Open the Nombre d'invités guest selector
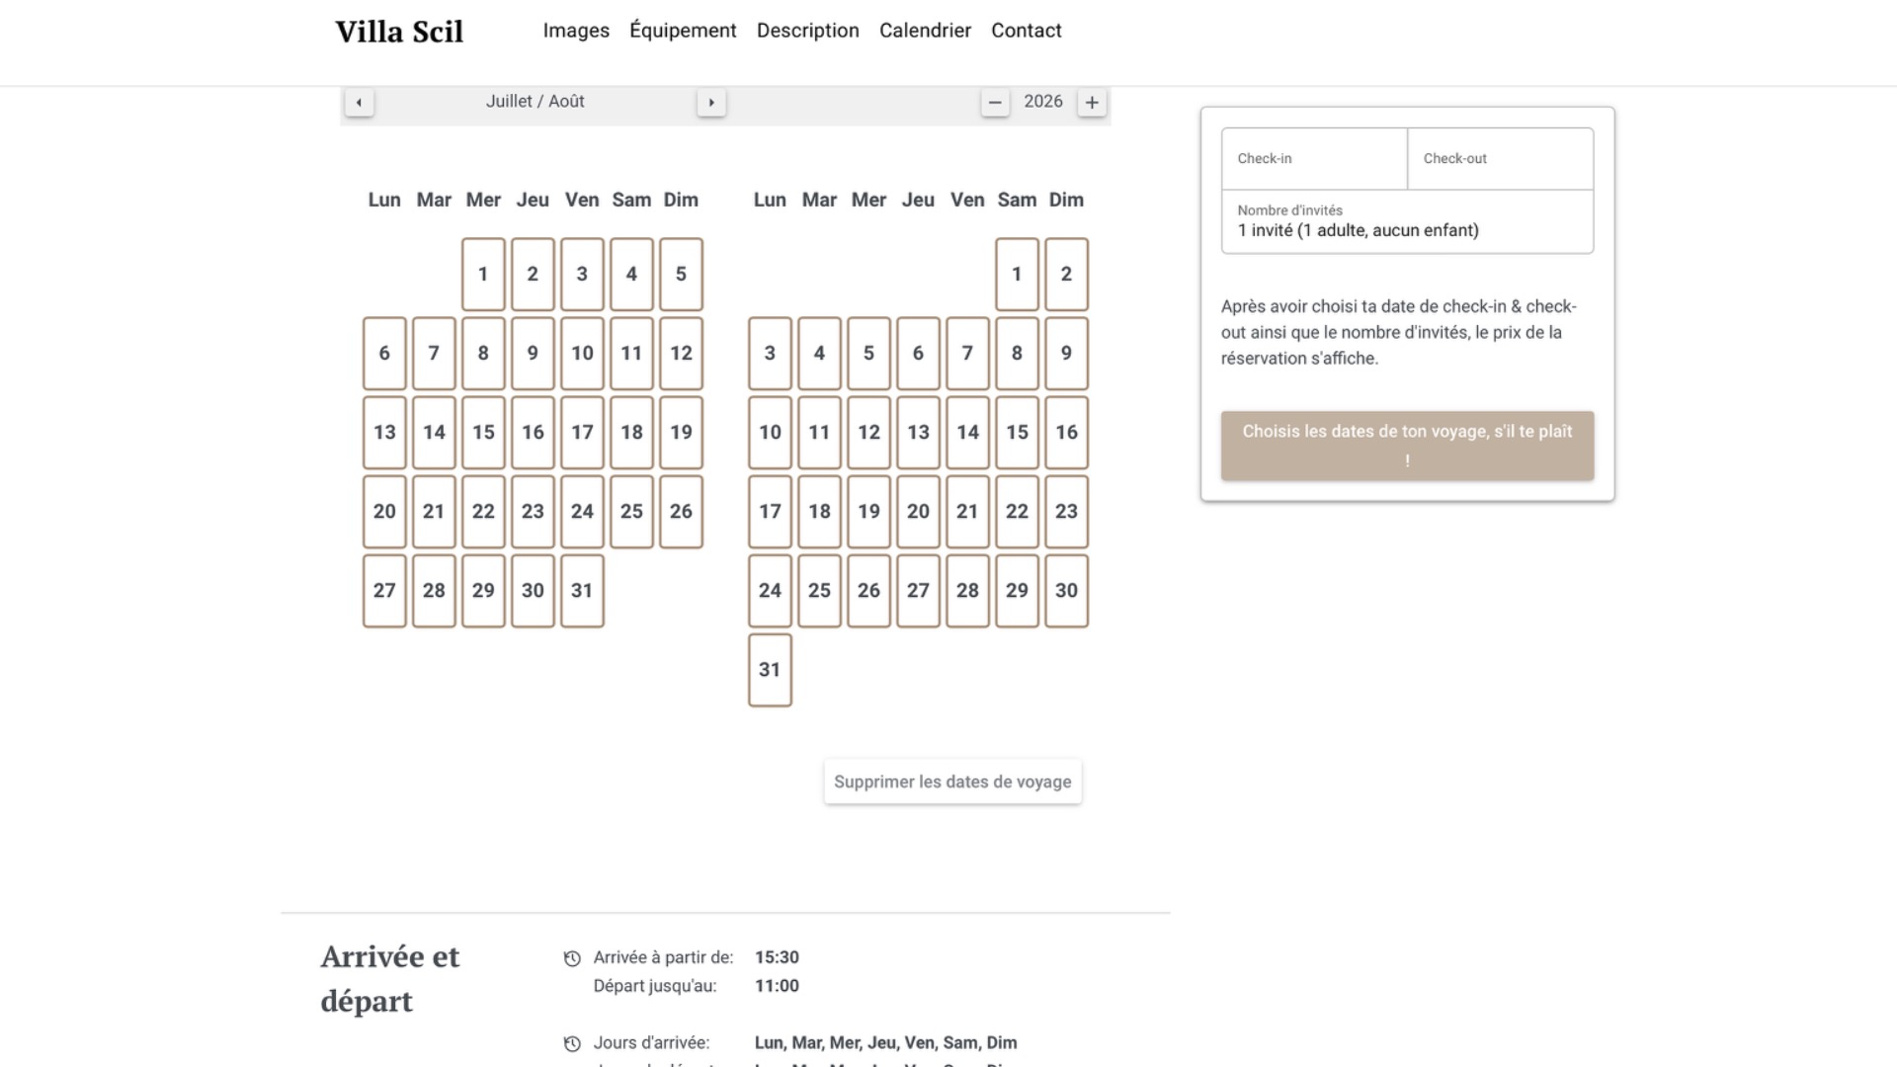The height and width of the screenshot is (1067, 1897). pyautogui.click(x=1407, y=222)
